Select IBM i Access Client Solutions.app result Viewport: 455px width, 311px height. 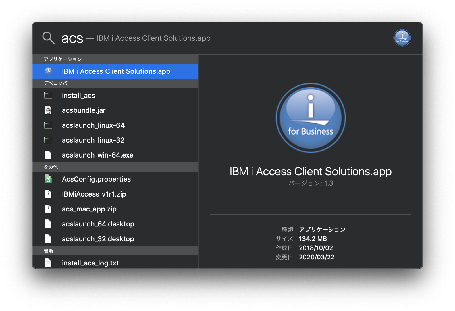[115, 71]
